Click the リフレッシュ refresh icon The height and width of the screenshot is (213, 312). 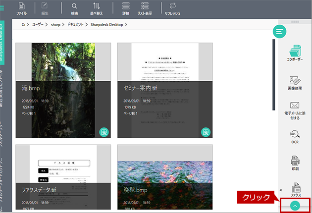coord(172,9)
